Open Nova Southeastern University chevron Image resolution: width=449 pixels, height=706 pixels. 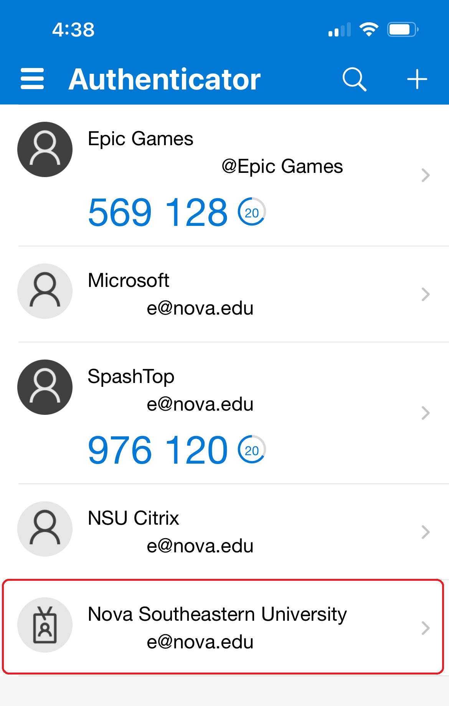(425, 628)
